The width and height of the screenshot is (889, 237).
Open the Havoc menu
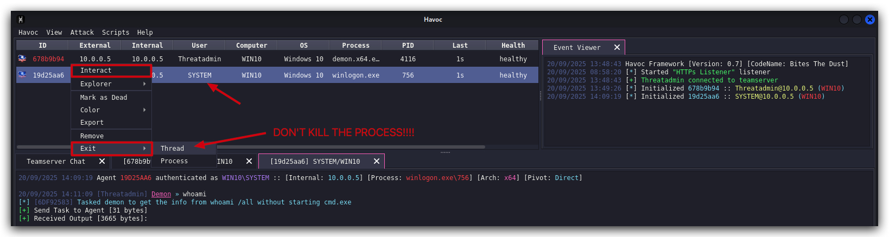pyautogui.click(x=28, y=33)
